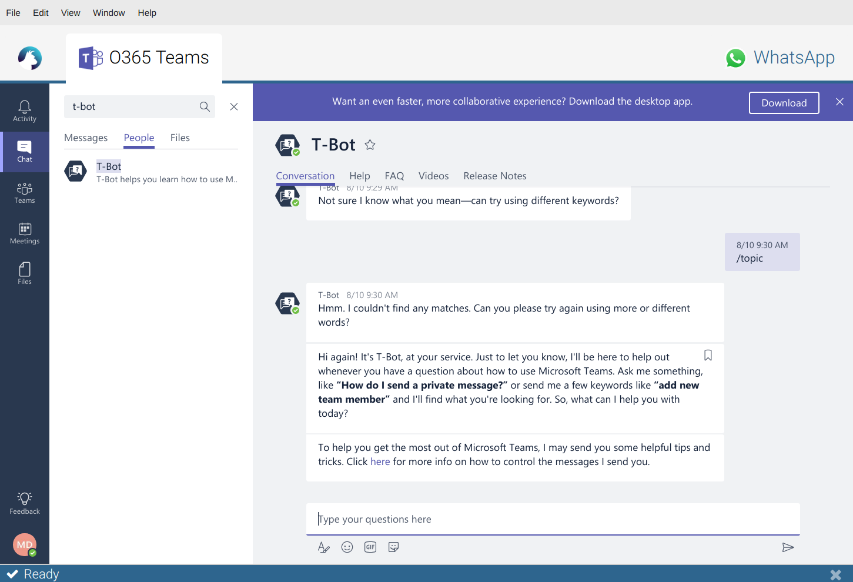Open the View menu

click(71, 13)
